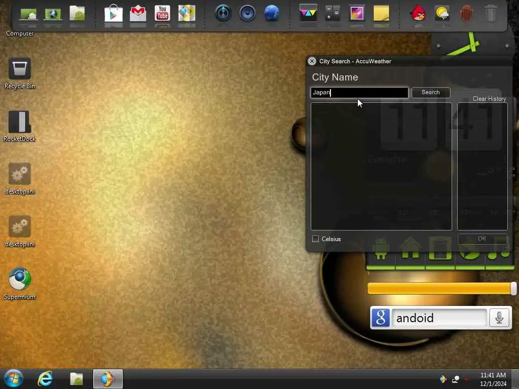Click the colorful tray icon beside network
Screen dimensions: 519x389
[x=443, y=379]
